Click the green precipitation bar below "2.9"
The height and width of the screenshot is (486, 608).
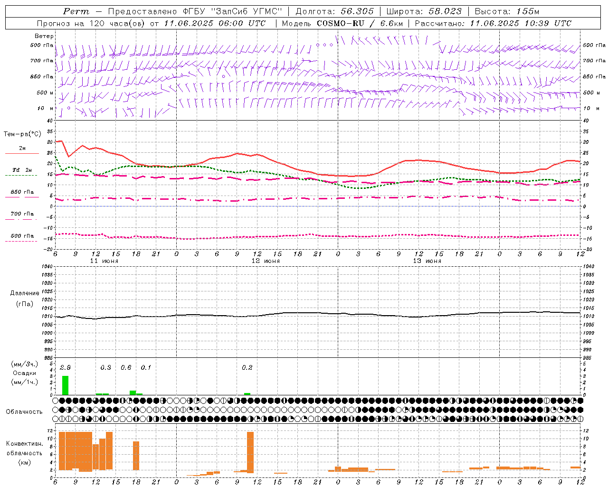(66, 385)
